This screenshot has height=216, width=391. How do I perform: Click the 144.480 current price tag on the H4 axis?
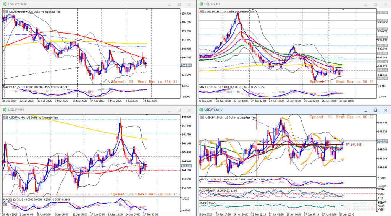[186, 166]
